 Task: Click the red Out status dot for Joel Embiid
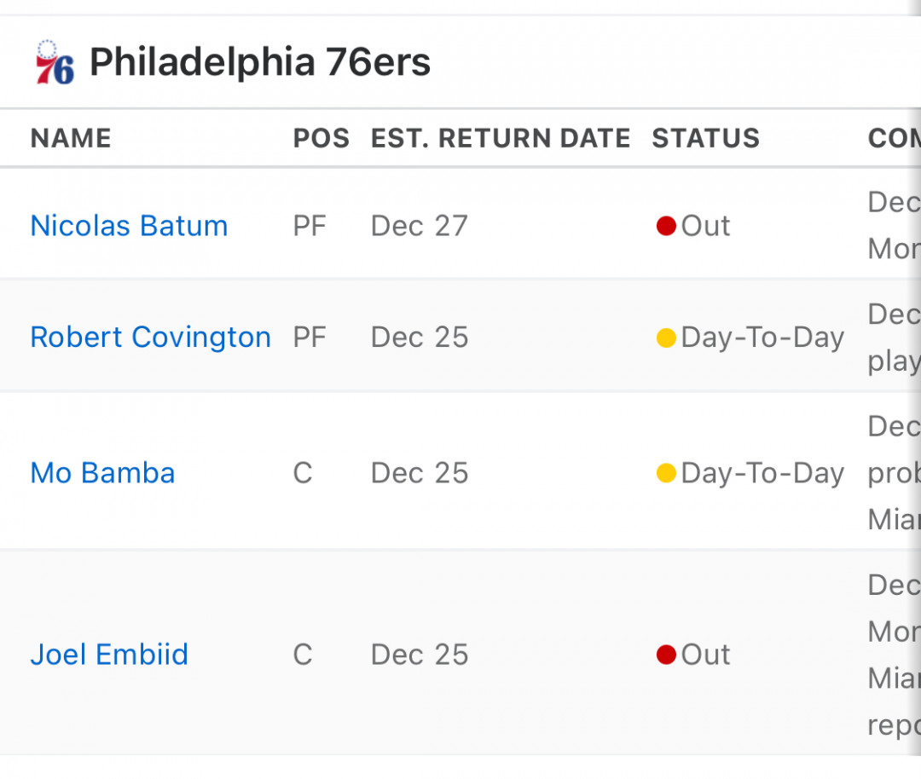665,654
